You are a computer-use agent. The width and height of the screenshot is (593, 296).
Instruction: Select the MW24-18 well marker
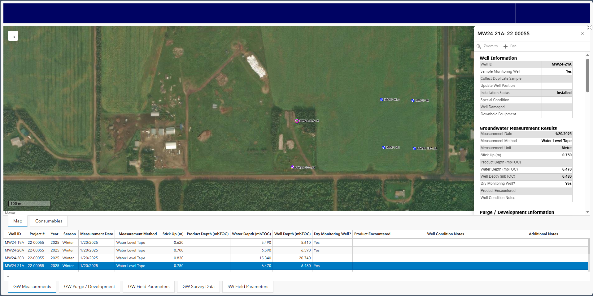413,100
